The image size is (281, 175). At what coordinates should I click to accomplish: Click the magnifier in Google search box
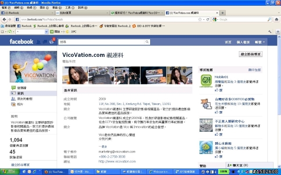[x=269, y=19]
